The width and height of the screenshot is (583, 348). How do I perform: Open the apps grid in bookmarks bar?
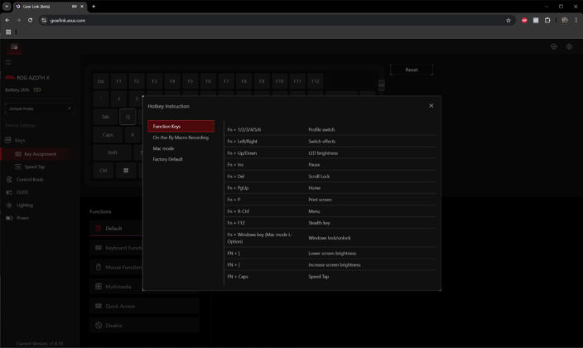pyautogui.click(x=8, y=32)
